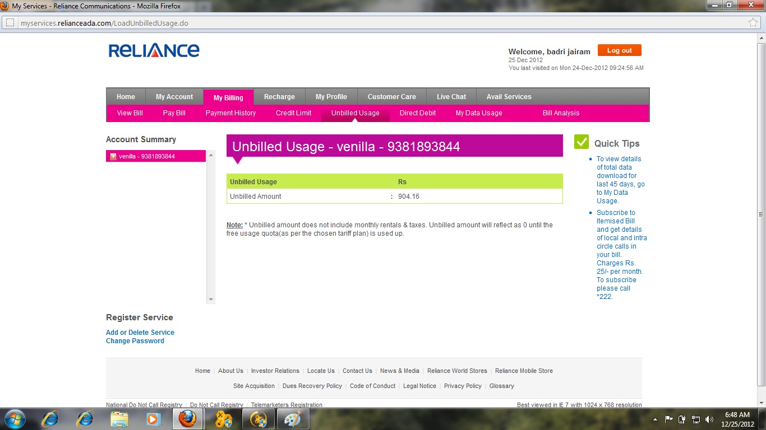Screen dimensions: 766x430
Task: Click the volume speaker tray icon
Action: [x=709, y=419]
